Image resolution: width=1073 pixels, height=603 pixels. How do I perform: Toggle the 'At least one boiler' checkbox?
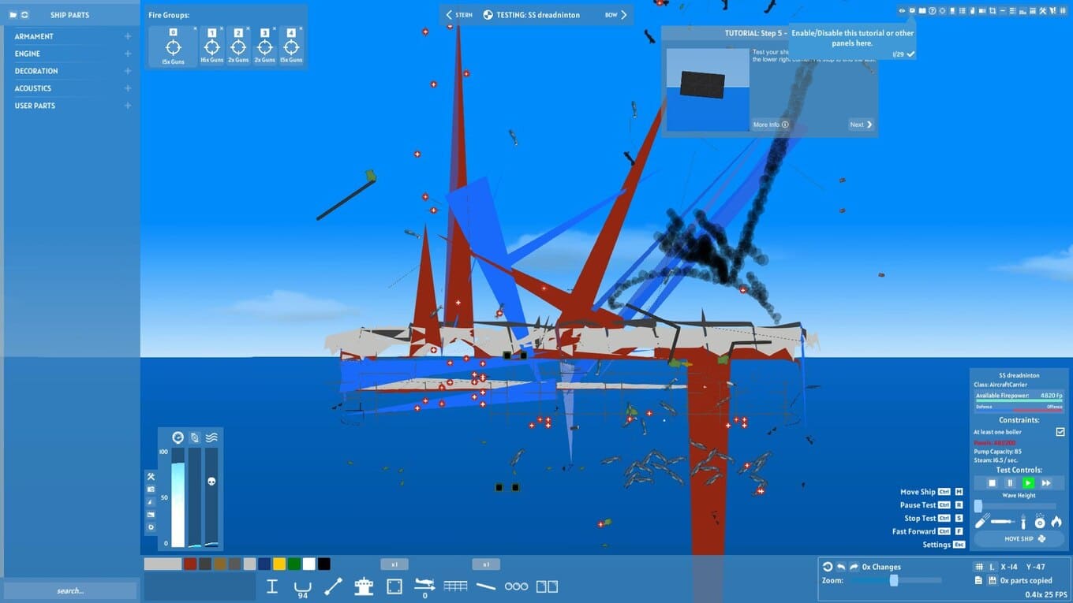1060,432
